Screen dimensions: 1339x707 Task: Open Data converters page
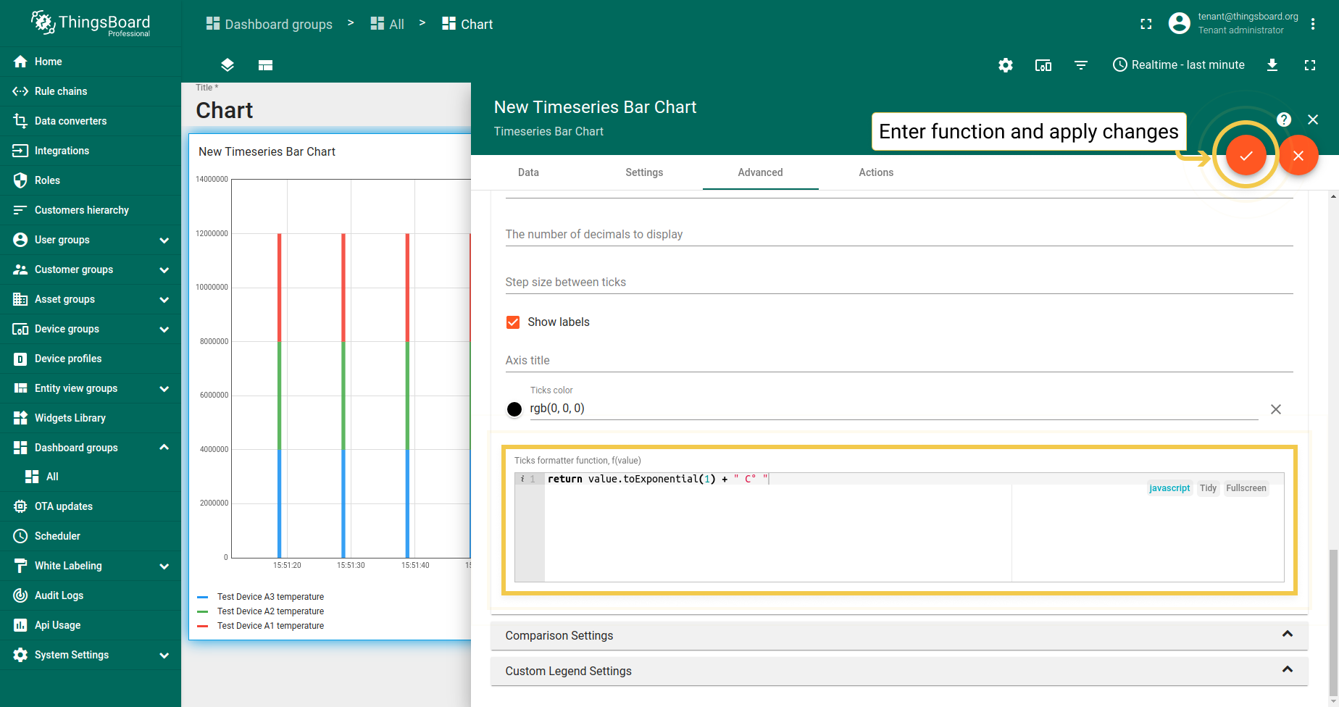[x=91, y=121]
